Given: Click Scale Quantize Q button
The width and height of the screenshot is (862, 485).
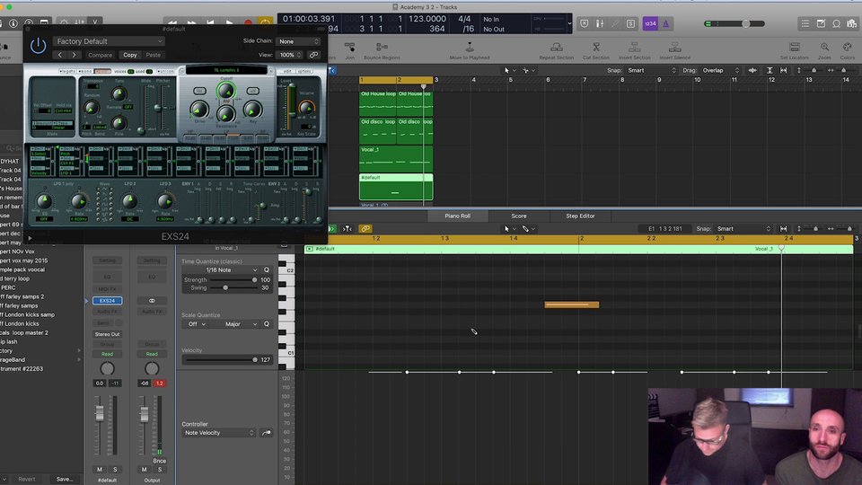Looking at the screenshot, I should click(267, 324).
